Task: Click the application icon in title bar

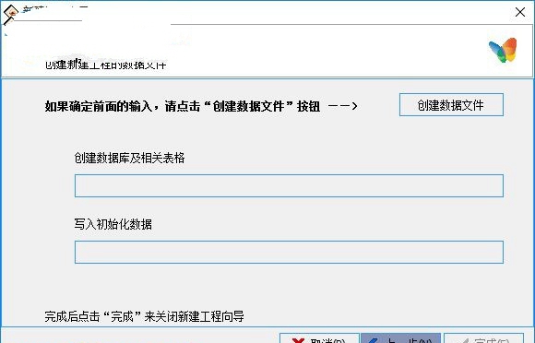Action: click(10, 14)
